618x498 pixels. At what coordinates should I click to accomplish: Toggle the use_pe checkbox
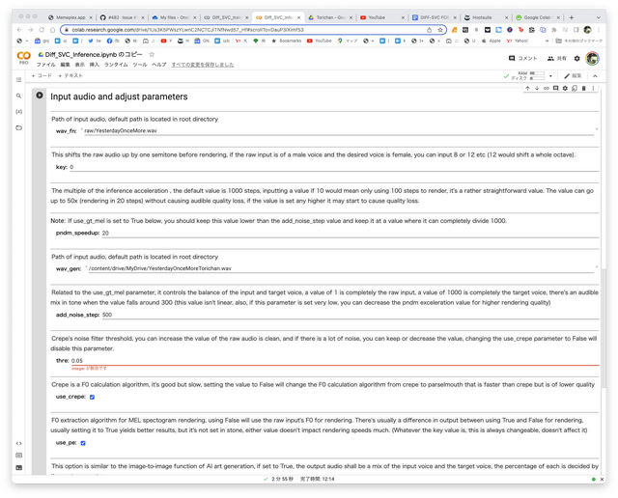tap(84, 443)
